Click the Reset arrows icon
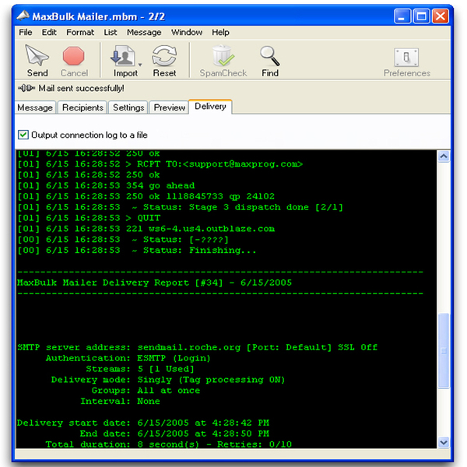 pos(164,56)
